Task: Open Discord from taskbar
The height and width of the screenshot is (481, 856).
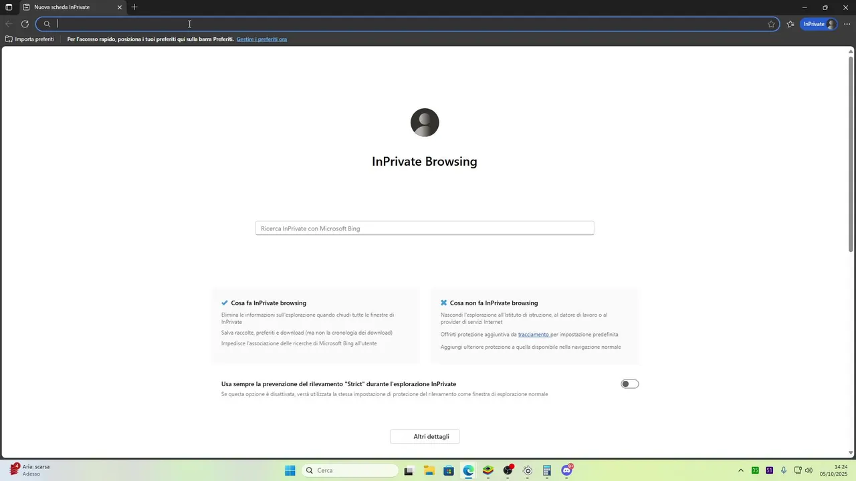Action: pos(567,471)
